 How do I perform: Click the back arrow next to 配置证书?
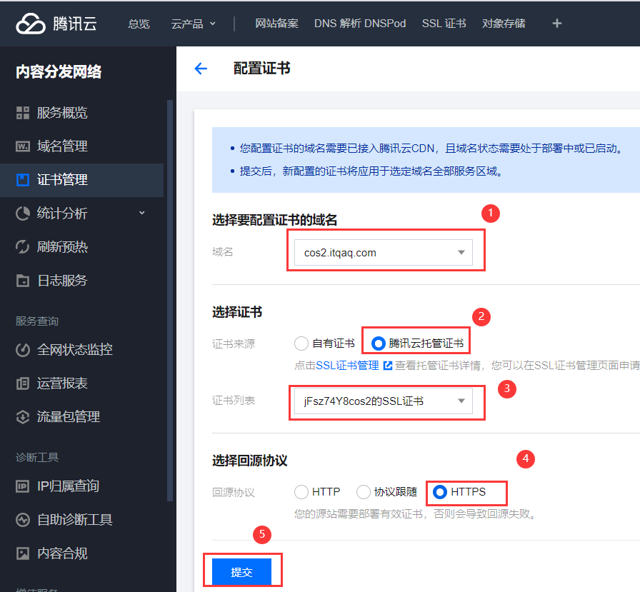click(x=201, y=69)
